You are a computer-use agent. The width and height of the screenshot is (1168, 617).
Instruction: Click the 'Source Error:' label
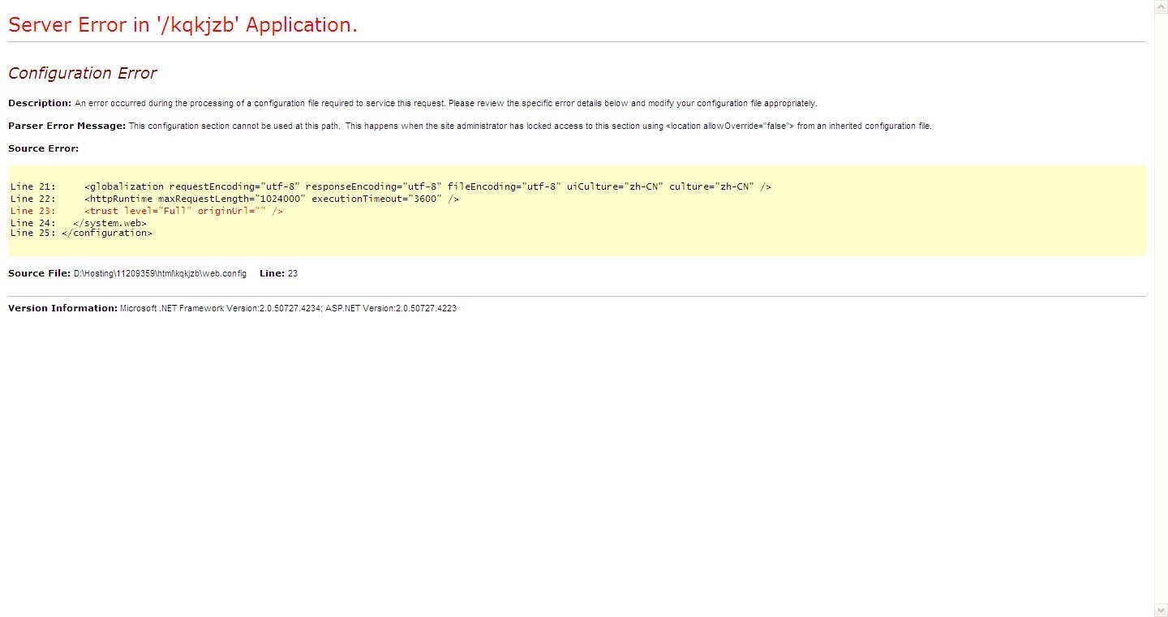(43, 148)
